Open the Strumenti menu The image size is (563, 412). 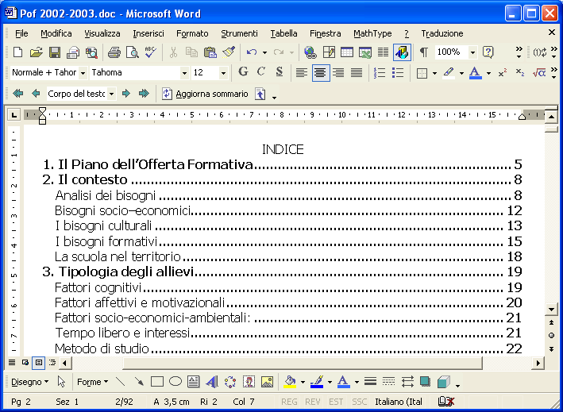(x=239, y=33)
